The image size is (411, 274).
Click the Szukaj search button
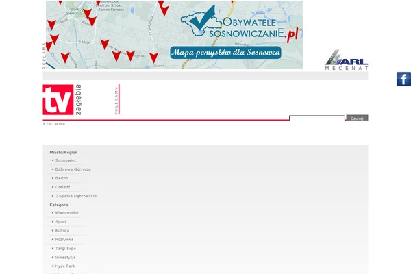[357, 119]
